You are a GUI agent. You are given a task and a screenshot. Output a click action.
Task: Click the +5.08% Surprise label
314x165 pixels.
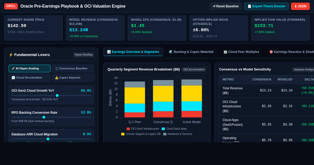pos(142,32)
